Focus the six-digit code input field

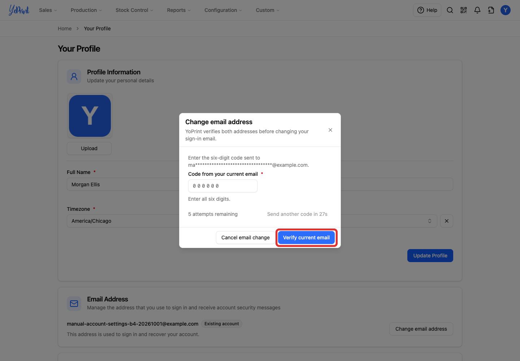223,186
